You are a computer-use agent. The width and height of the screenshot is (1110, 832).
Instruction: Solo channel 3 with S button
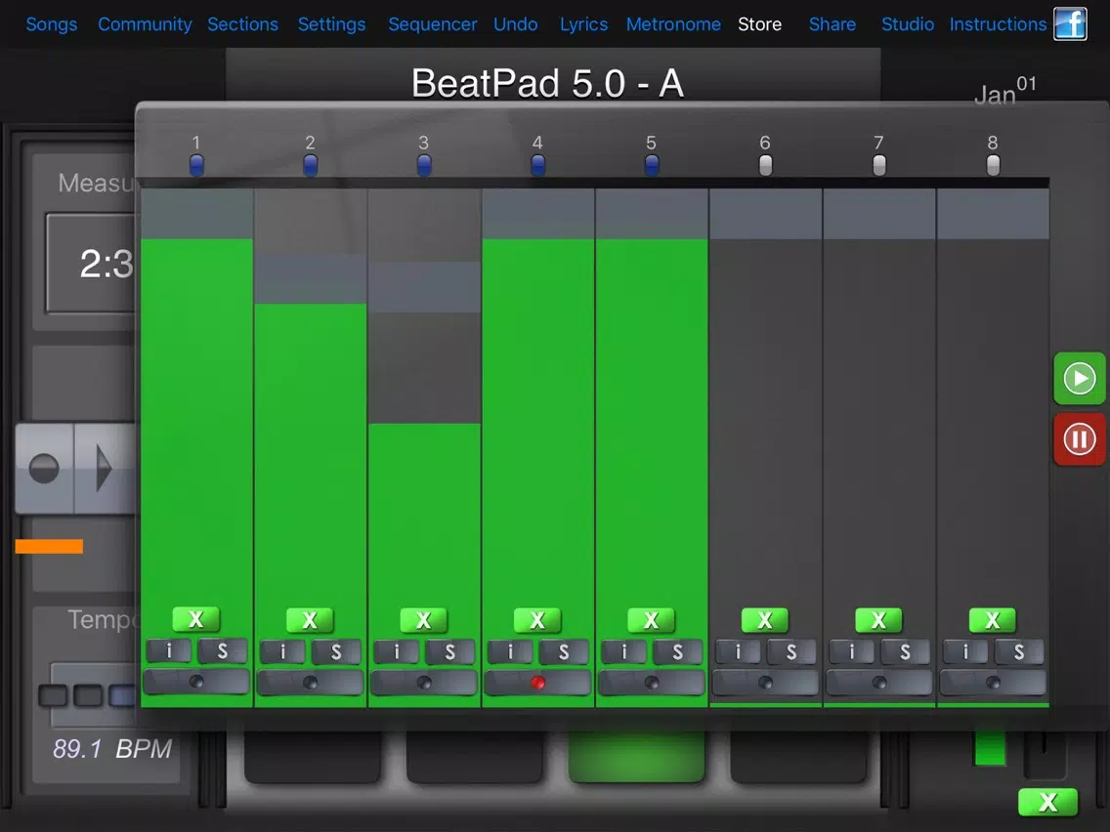[x=449, y=651]
